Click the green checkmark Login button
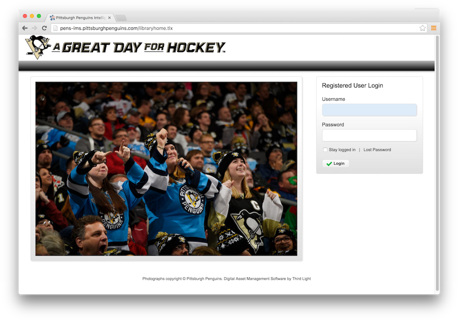 (336, 163)
